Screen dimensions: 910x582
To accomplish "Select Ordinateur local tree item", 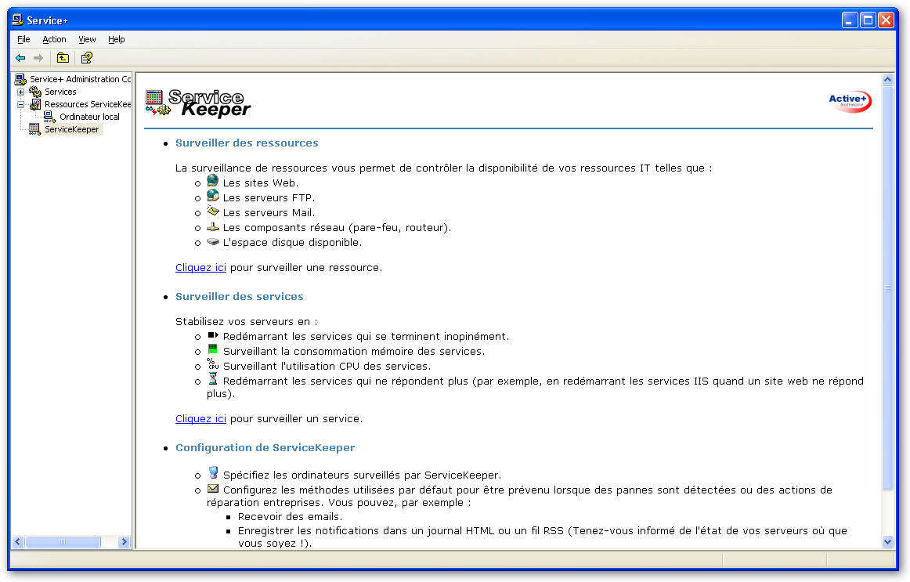I will pyautogui.click(x=89, y=117).
